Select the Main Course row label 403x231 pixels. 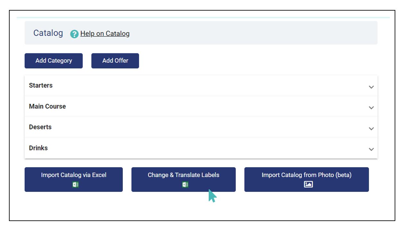47,106
